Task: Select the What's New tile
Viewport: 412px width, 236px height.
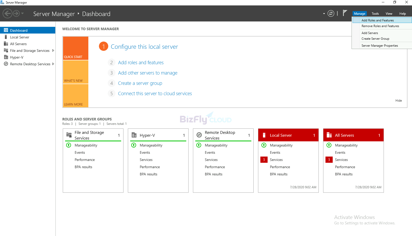Action: click(x=76, y=72)
